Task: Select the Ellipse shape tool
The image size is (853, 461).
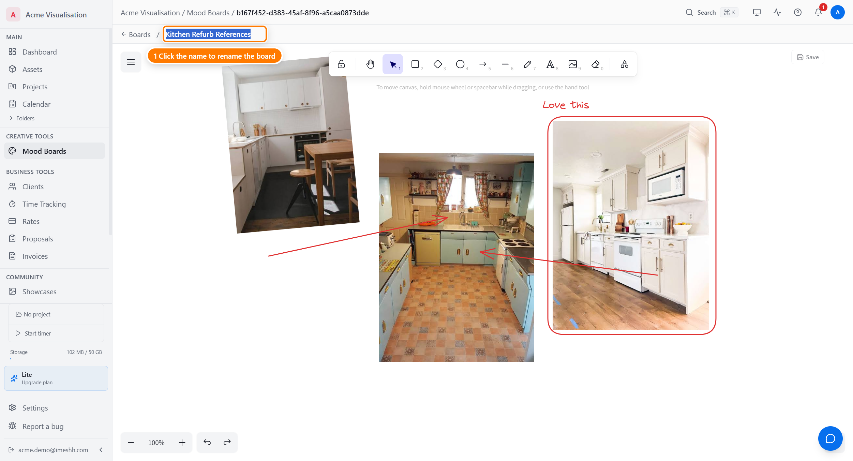Action: 460,64
